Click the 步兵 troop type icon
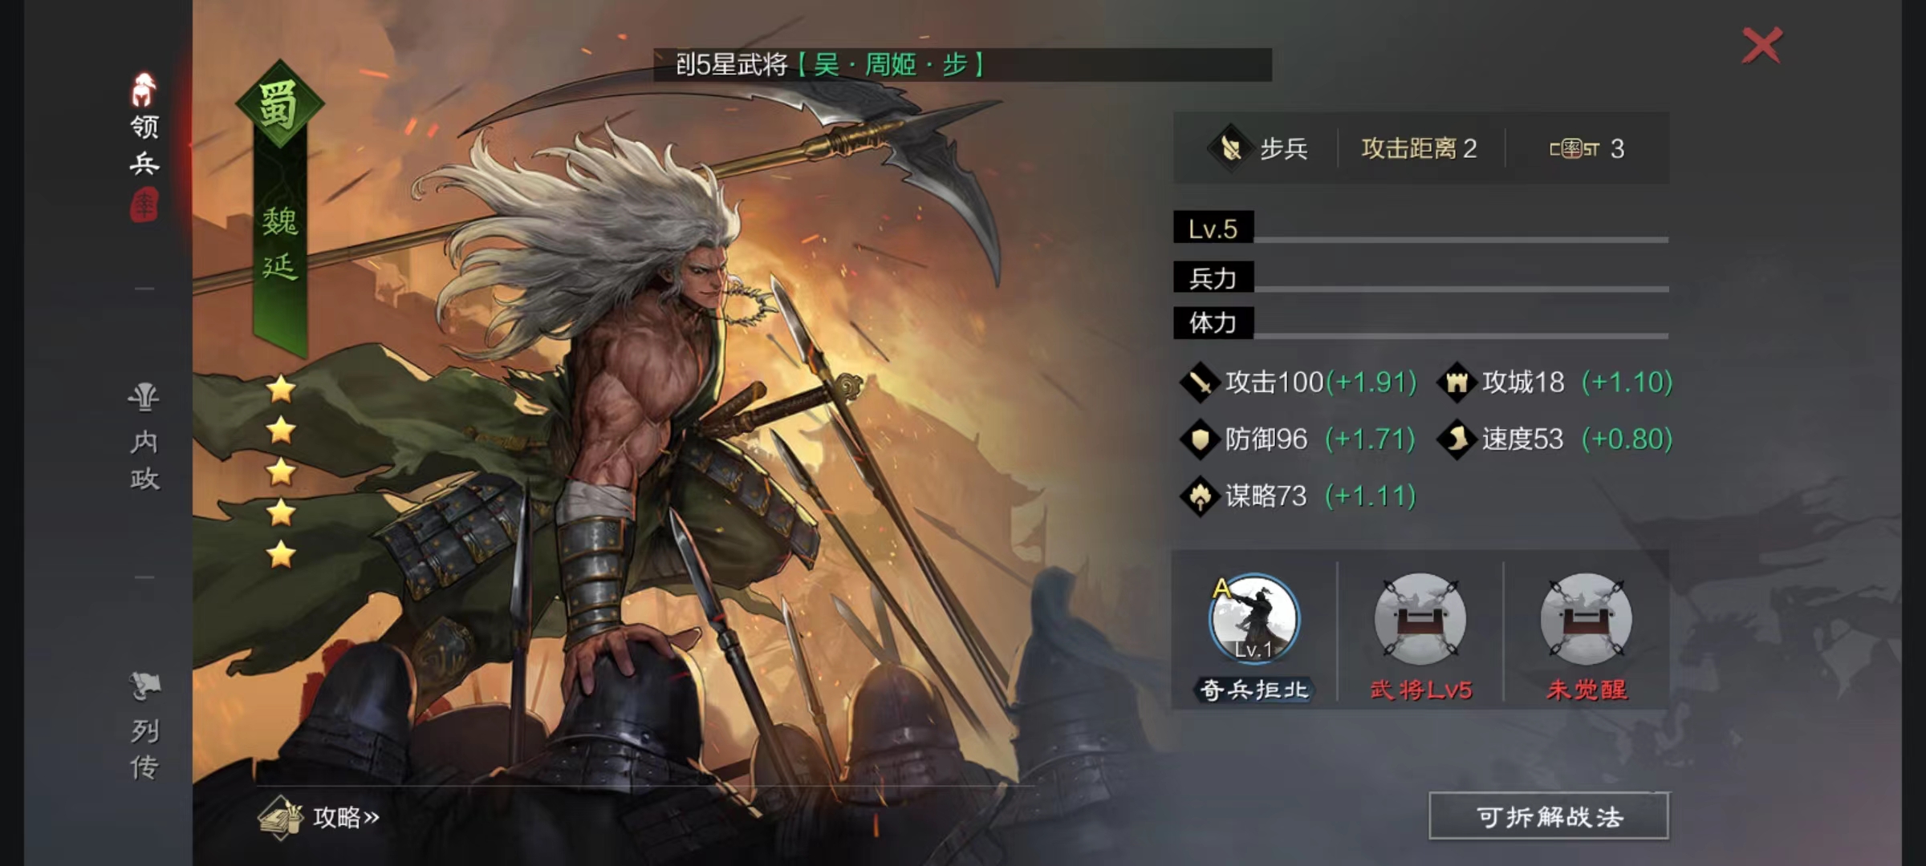 click(x=1230, y=148)
